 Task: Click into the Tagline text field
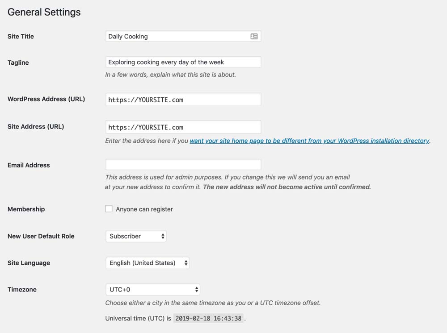tap(183, 62)
